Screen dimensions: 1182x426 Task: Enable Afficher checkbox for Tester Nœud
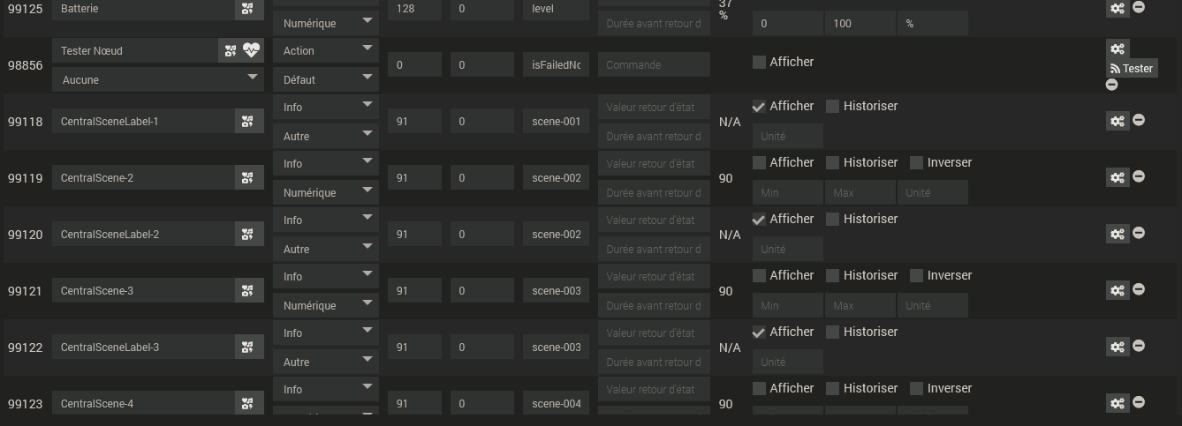point(759,62)
